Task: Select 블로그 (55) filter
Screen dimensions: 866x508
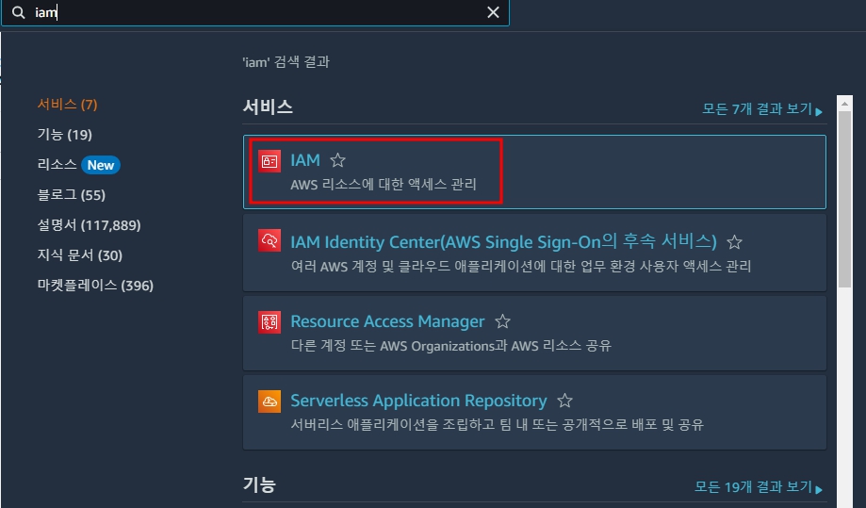Action: coord(72,195)
